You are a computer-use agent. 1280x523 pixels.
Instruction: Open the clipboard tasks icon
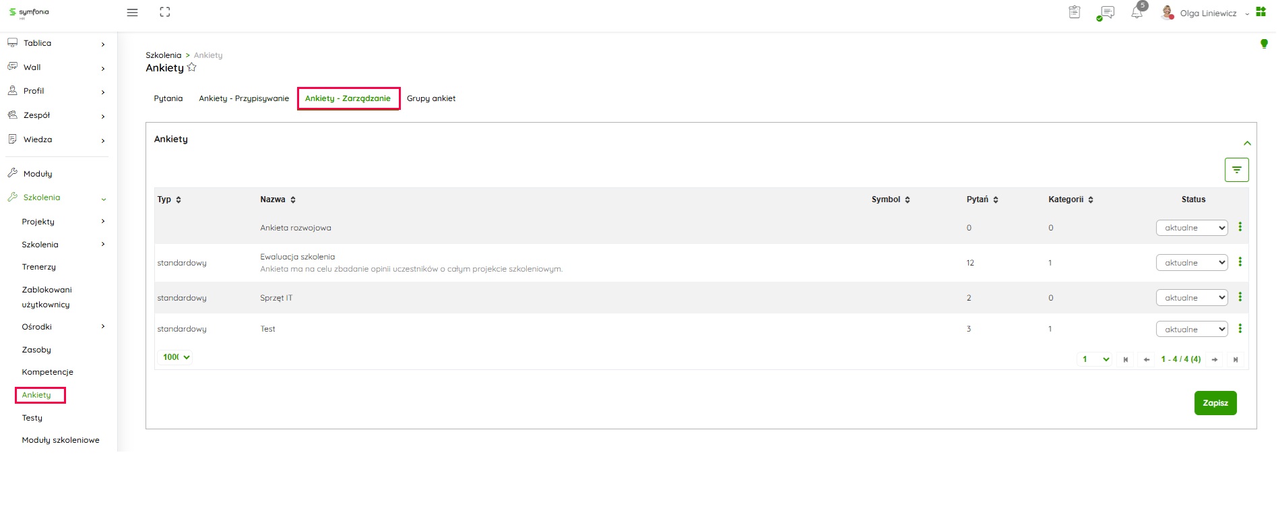(x=1075, y=12)
